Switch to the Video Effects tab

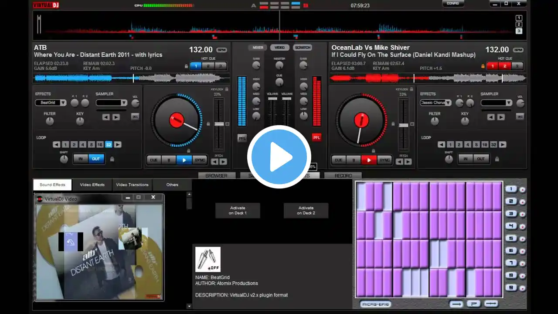coord(92,185)
